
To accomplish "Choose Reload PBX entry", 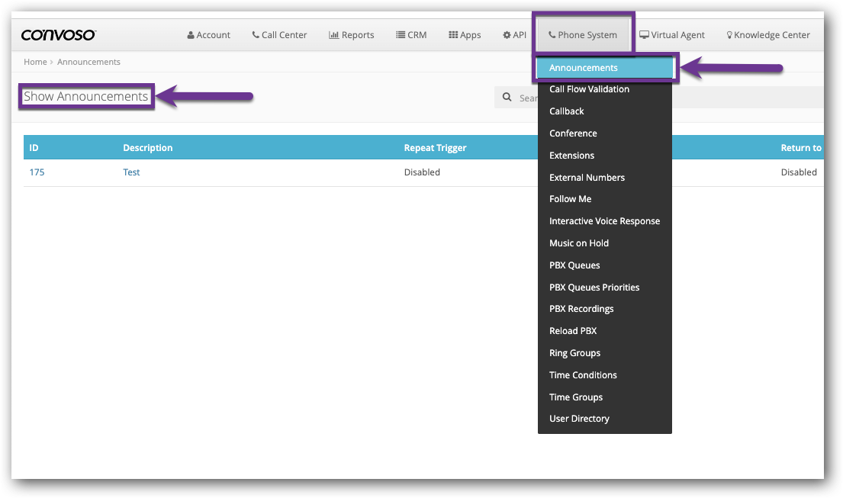I will [573, 331].
